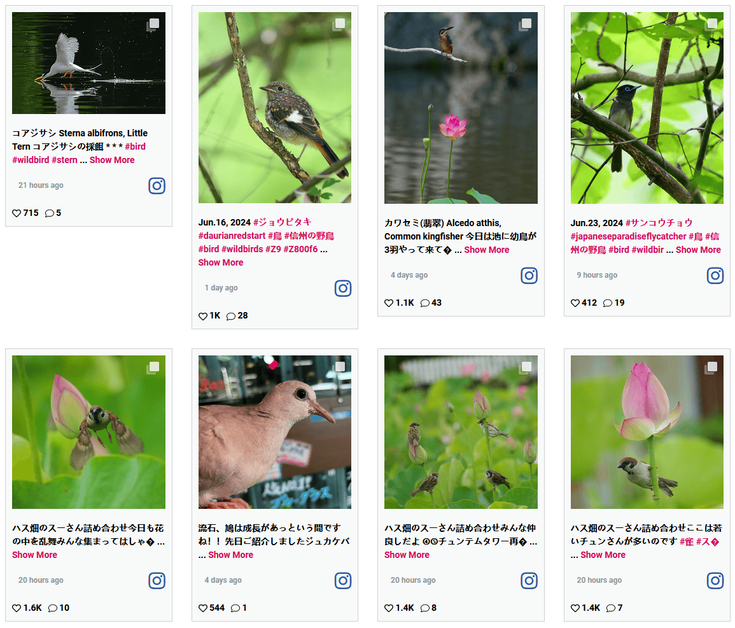Click comment icon showing 43 comments
Screen dimensions: 735x628
[424, 303]
